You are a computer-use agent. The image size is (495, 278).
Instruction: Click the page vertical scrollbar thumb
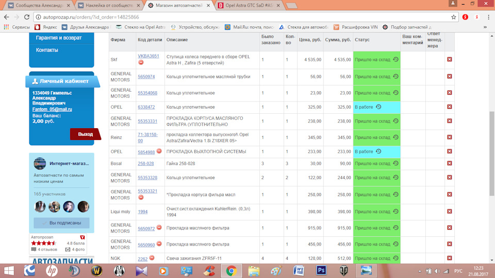coord(492,153)
